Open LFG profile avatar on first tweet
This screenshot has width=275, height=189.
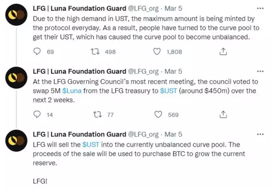point(16,15)
